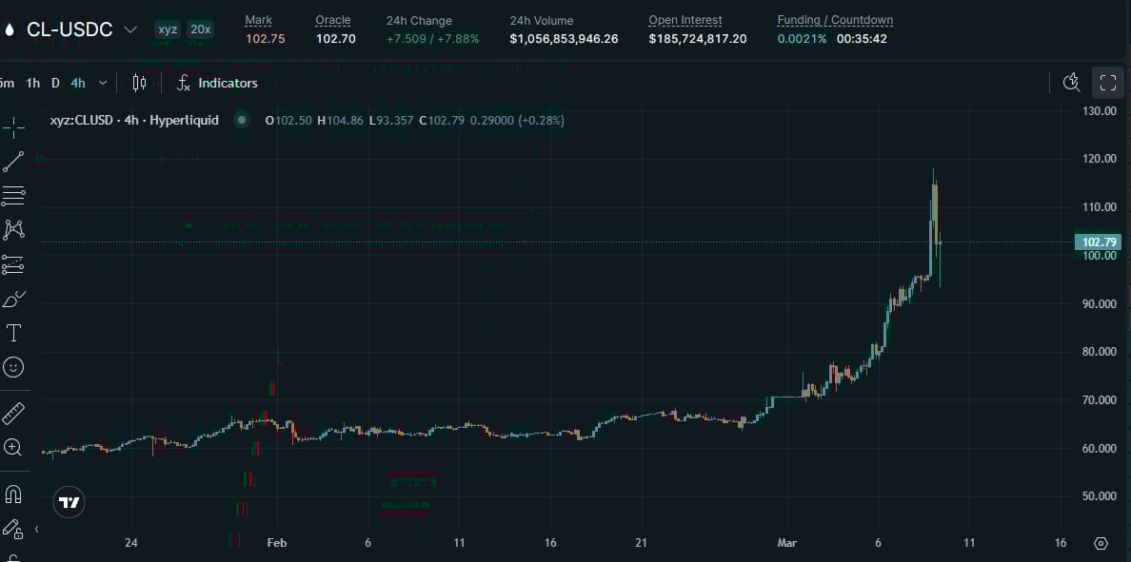Open the Fibonacci retracement tool
This screenshot has height=562, width=1131.
[x=13, y=195]
